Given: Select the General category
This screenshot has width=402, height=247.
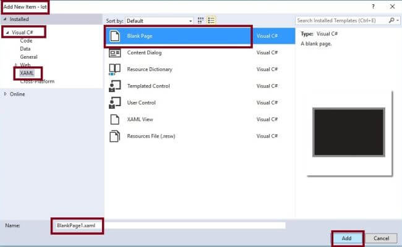Looking at the screenshot, I should [28, 57].
